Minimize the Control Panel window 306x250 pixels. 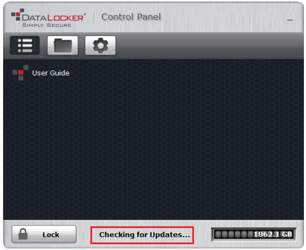tap(290, 20)
